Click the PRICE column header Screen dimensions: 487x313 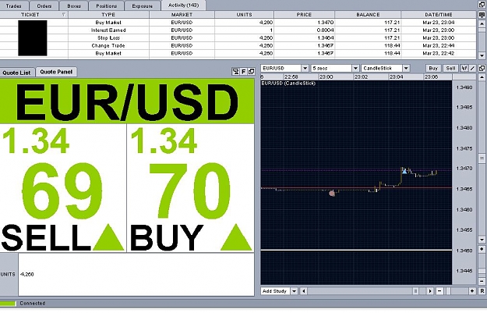[304, 15]
